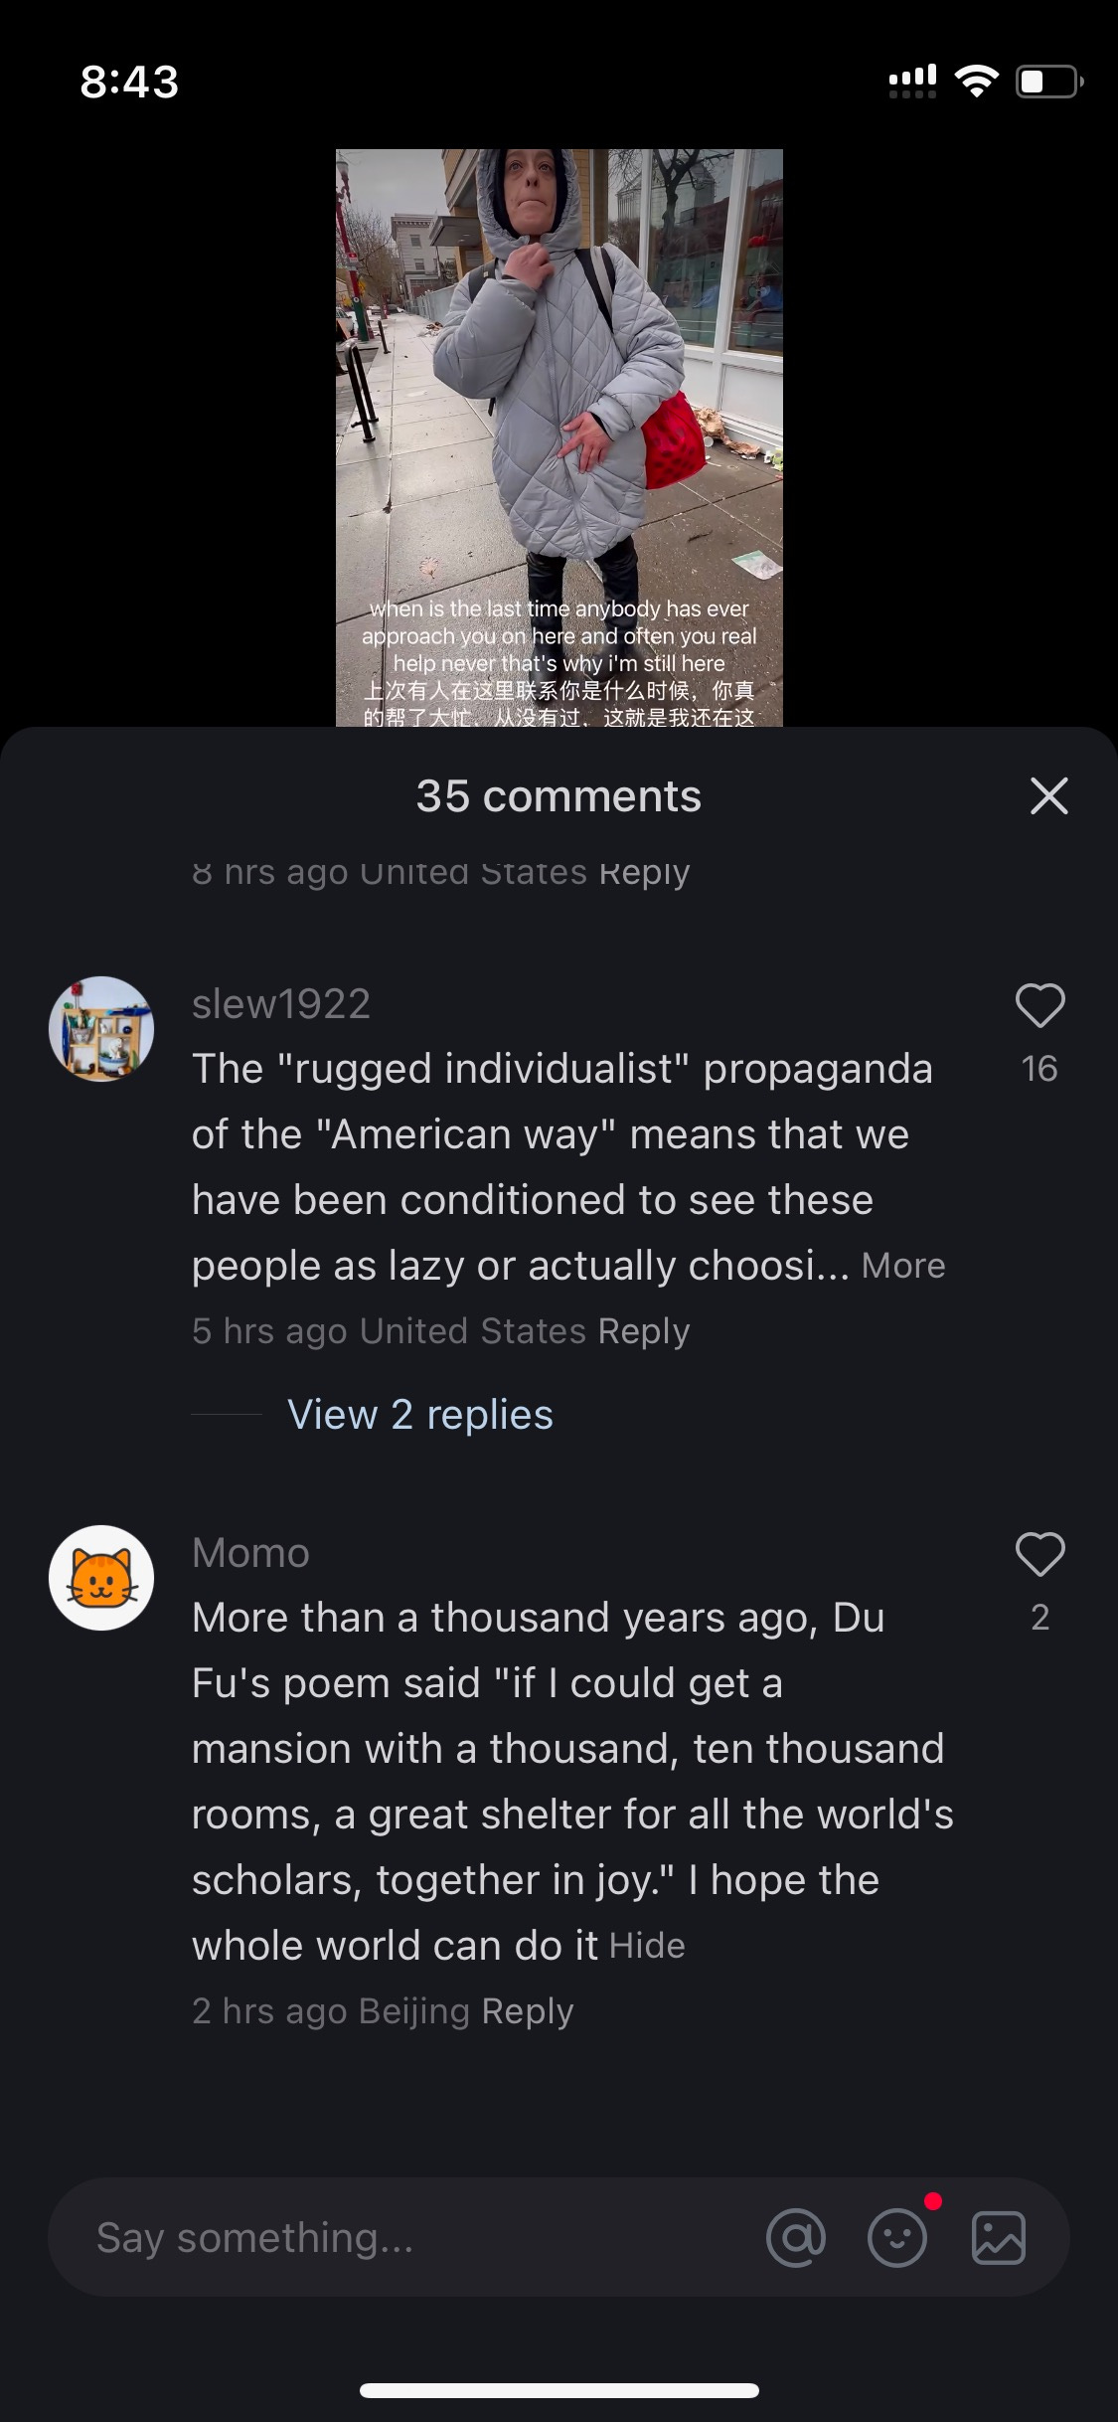Expand slew1922's comment with More
This screenshot has width=1118, height=2422.
[x=903, y=1266]
